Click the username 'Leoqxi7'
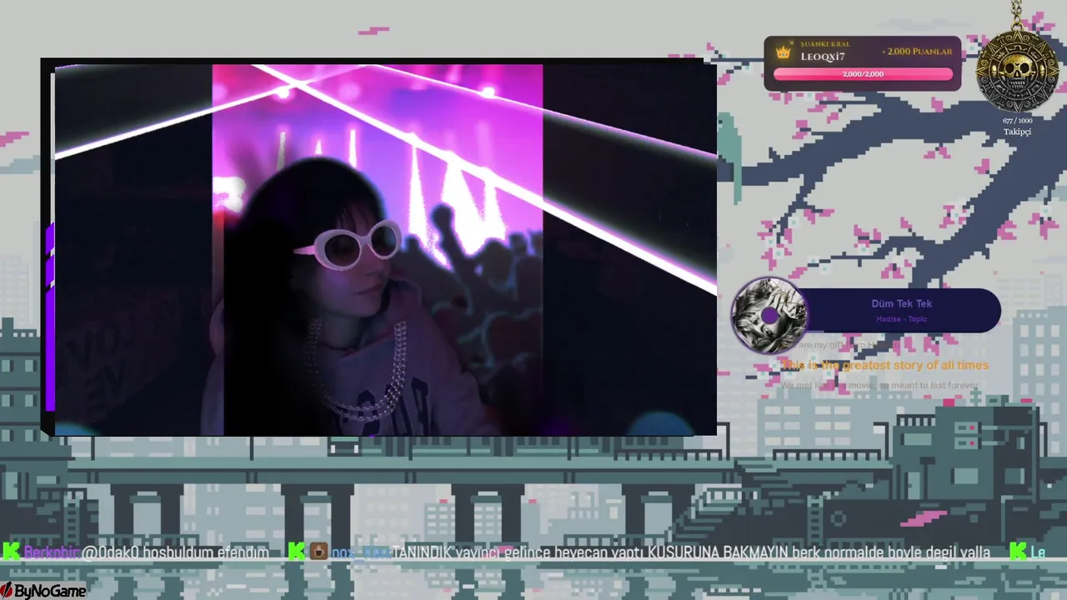The image size is (1067, 600). pyautogui.click(x=823, y=57)
